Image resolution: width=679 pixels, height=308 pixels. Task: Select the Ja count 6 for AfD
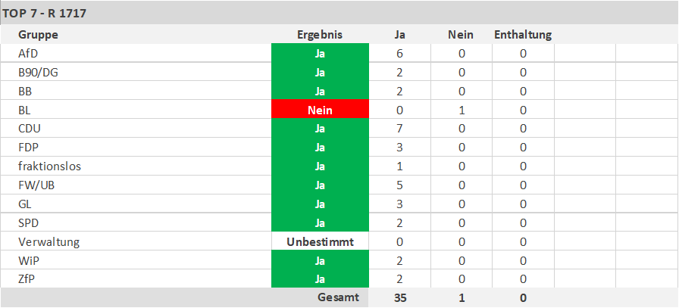click(x=399, y=54)
